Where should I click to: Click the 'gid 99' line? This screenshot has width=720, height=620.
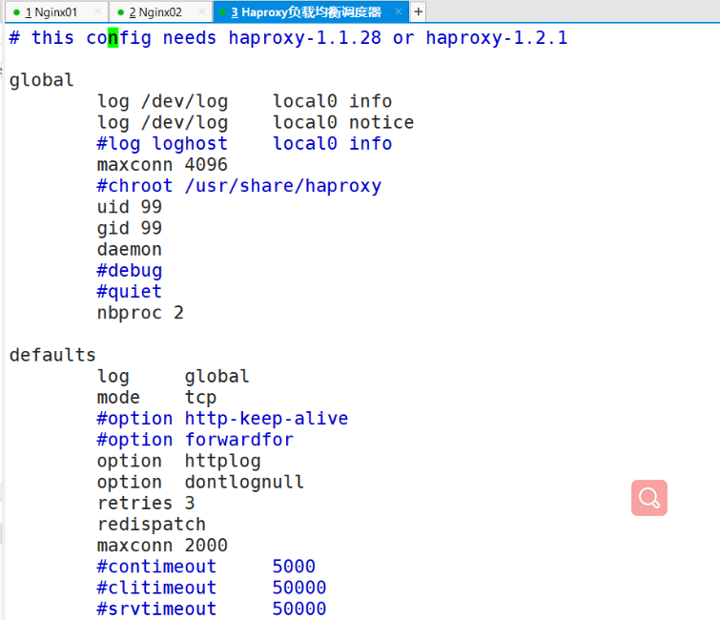tap(130, 228)
